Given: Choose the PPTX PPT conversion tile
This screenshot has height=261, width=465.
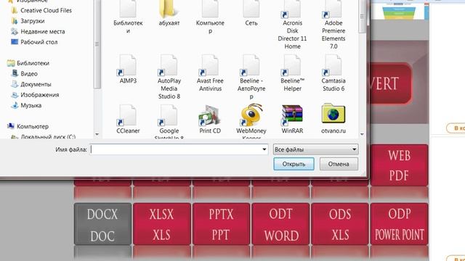Looking at the screenshot, I should click(221, 224).
